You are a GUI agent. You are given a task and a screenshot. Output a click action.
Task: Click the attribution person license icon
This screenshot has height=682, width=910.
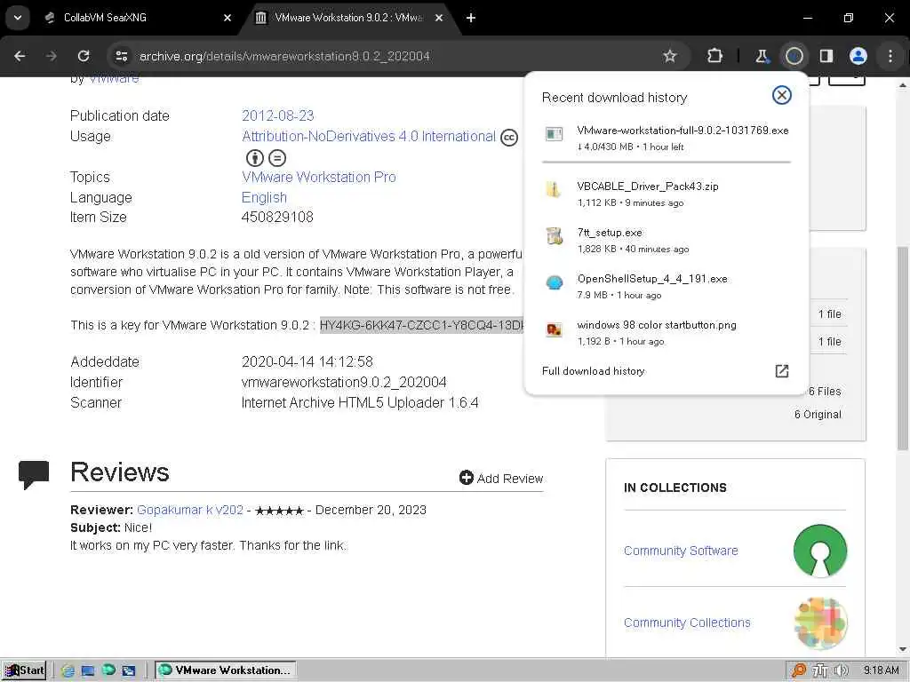pyautogui.click(x=255, y=158)
